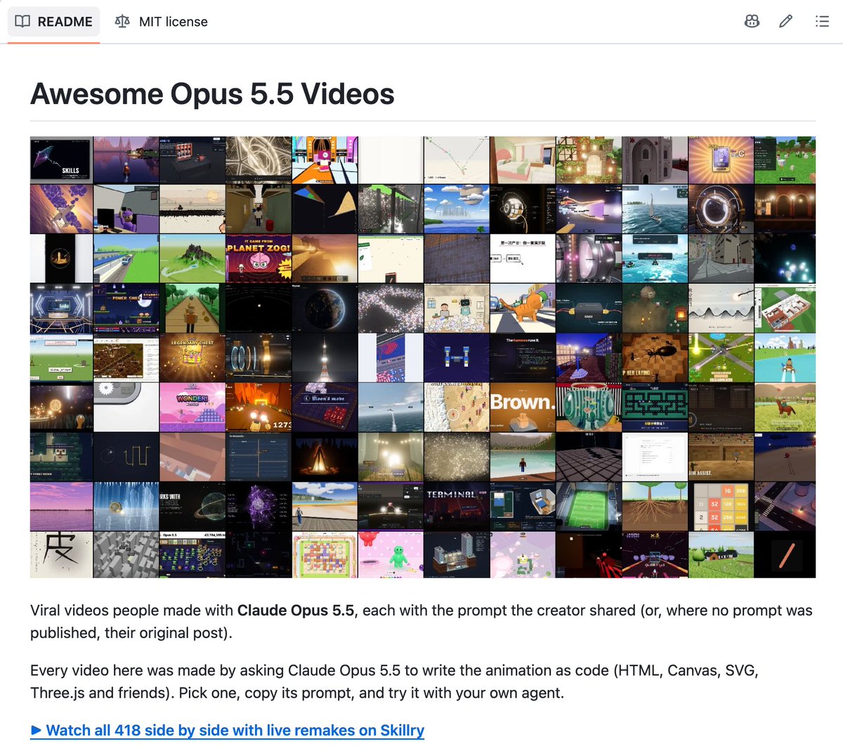Viewport: 843px width, 751px height.
Task: Open the Legendary Chest thumbnail
Action: (x=192, y=358)
